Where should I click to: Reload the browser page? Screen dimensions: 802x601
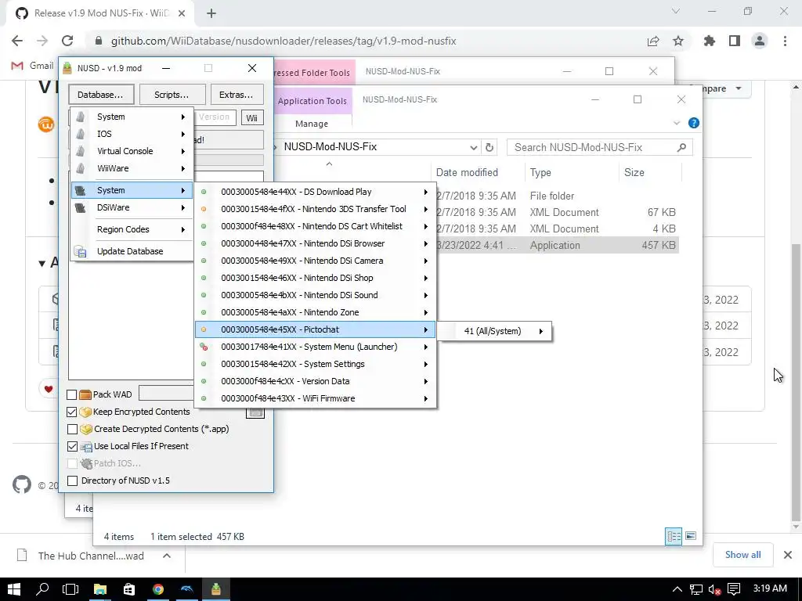(67, 41)
